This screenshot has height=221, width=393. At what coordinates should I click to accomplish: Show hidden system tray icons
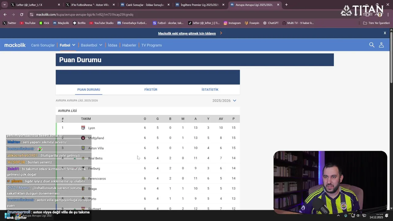click(x=338, y=215)
